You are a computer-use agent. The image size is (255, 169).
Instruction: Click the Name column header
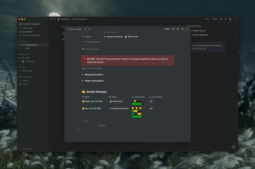click(94, 97)
